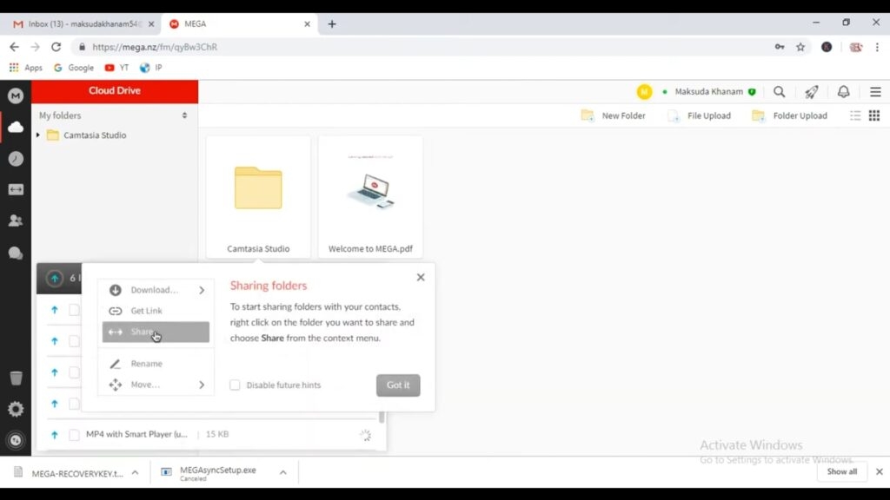Screen dimensions: 890x500
Task: Expand the Move submenu arrow
Action: click(202, 385)
